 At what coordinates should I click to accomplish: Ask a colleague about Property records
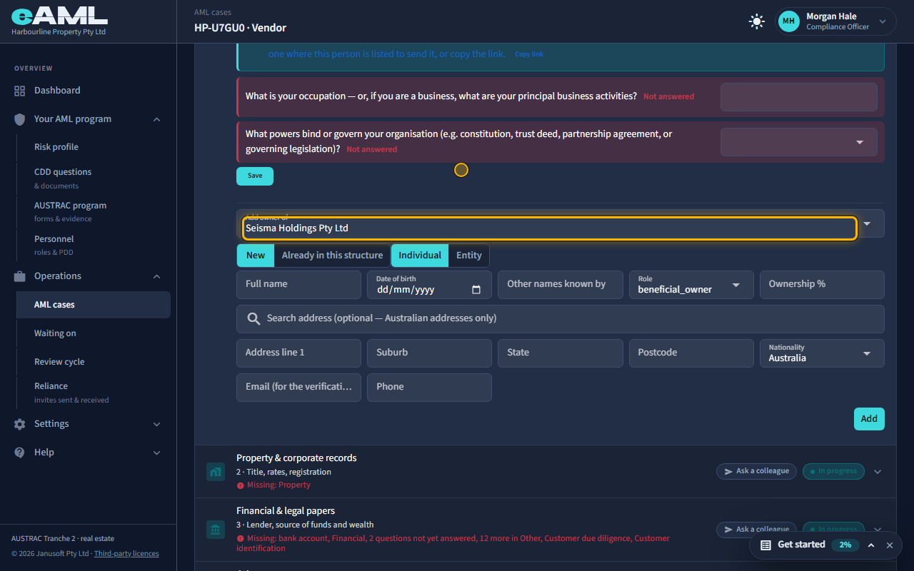tap(756, 471)
